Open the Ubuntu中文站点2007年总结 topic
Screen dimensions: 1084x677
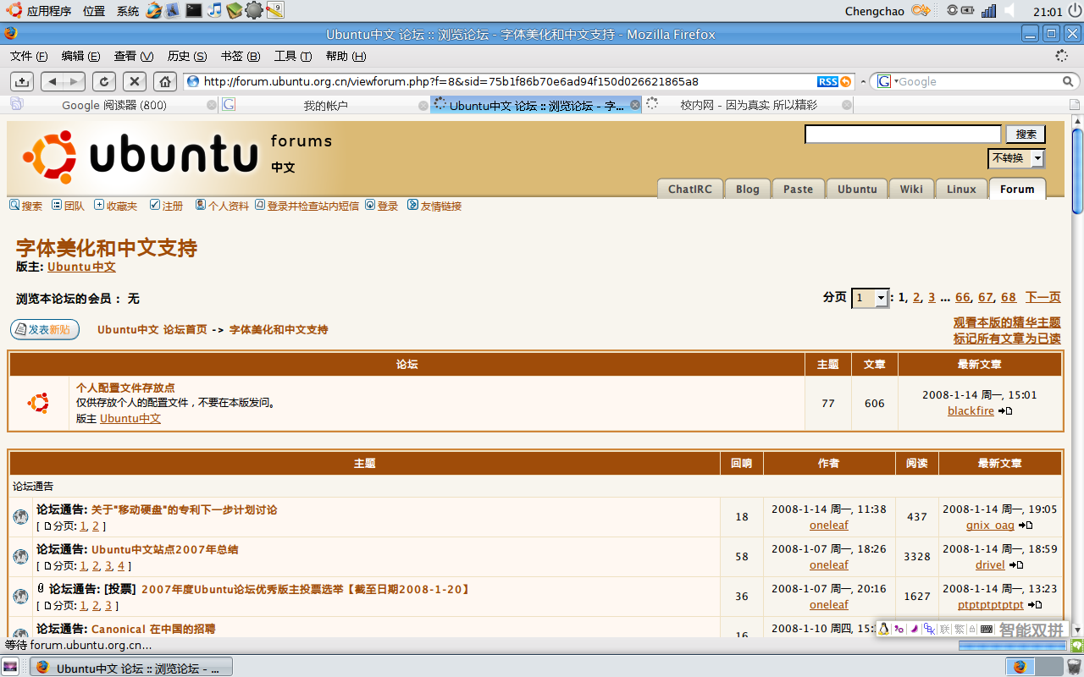click(x=164, y=549)
